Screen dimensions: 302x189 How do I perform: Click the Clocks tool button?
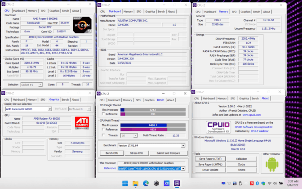pos(241,164)
